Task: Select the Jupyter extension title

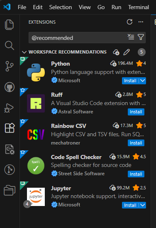Action: 61,188
